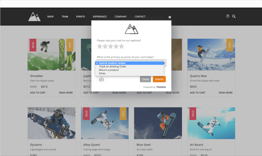The width and height of the screenshot is (262, 156).
Task: Click the Alloy Quant product title
Action: pyautogui.click(x=92, y=145)
